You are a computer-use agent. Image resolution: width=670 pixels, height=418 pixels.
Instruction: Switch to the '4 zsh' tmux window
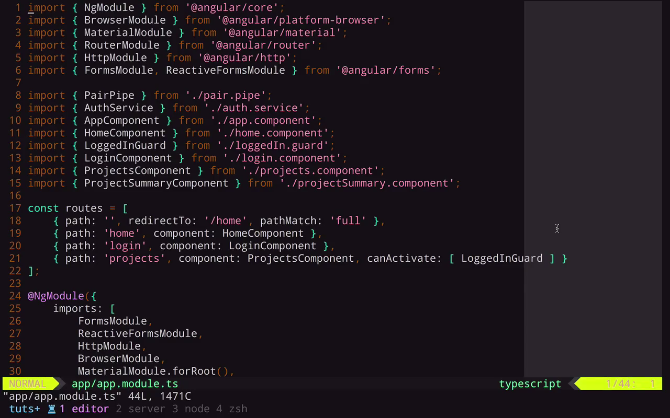[x=232, y=409]
